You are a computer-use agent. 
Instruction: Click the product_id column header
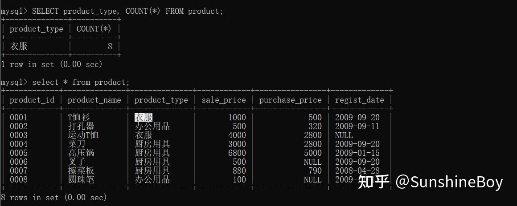(32, 100)
